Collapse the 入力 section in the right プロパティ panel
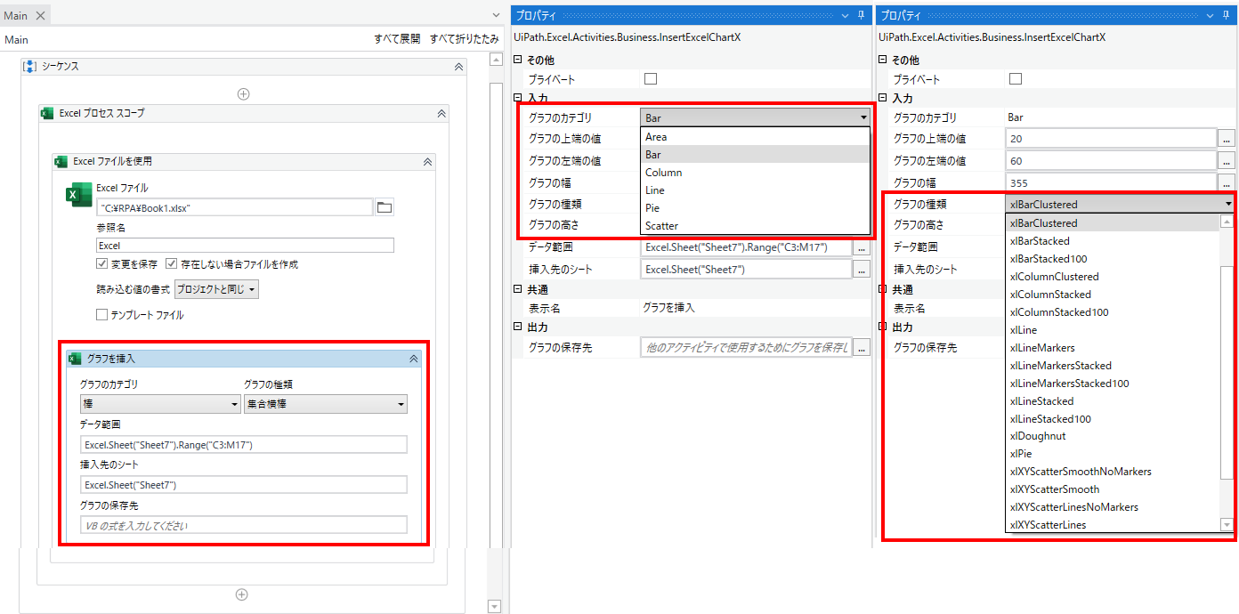Image resolution: width=1239 pixels, height=614 pixels. (883, 98)
